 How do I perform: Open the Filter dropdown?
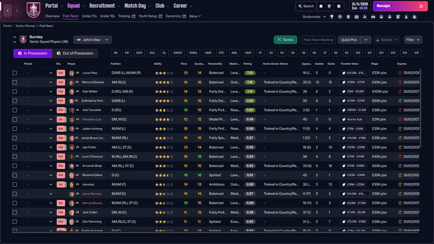click(x=413, y=40)
